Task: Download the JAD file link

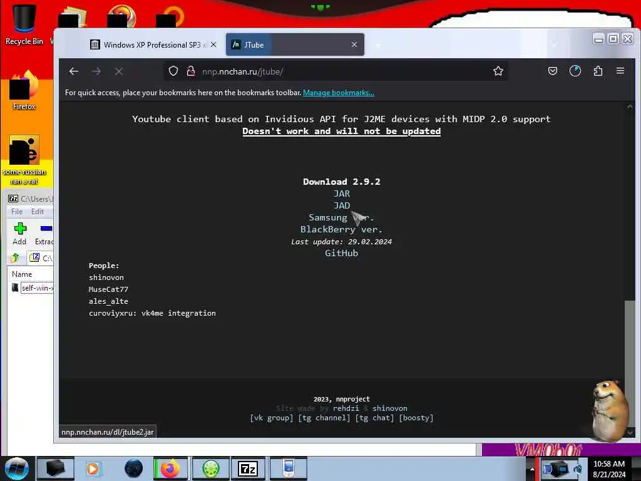Action: click(341, 205)
